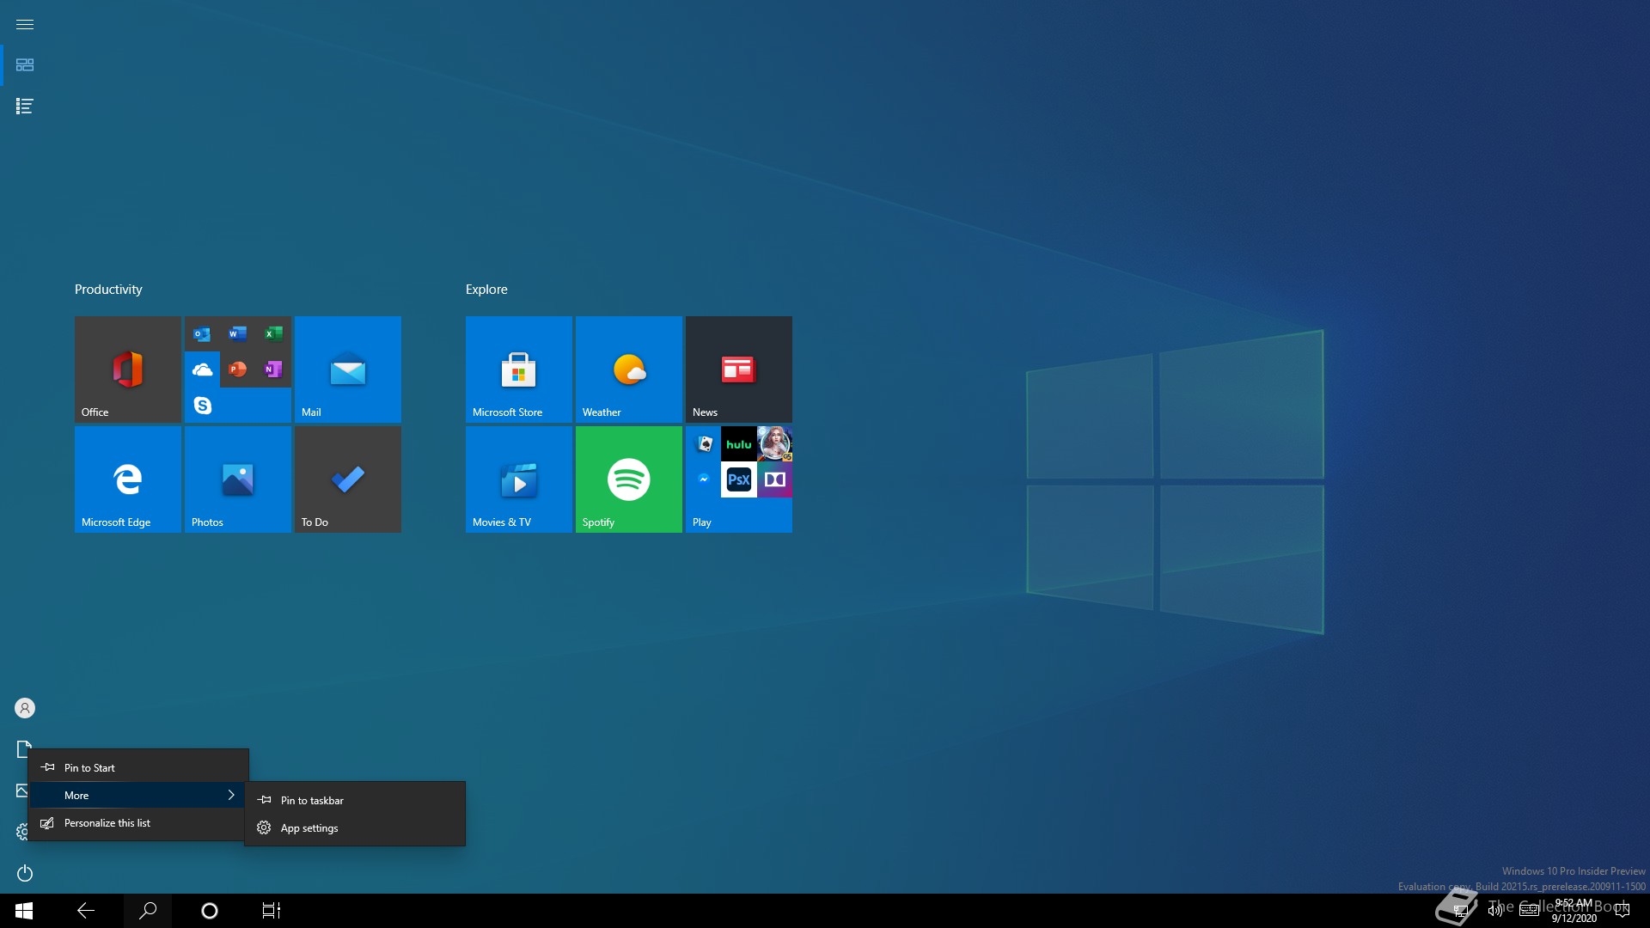
Task: Open the To Do tile
Action: (347, 479)
